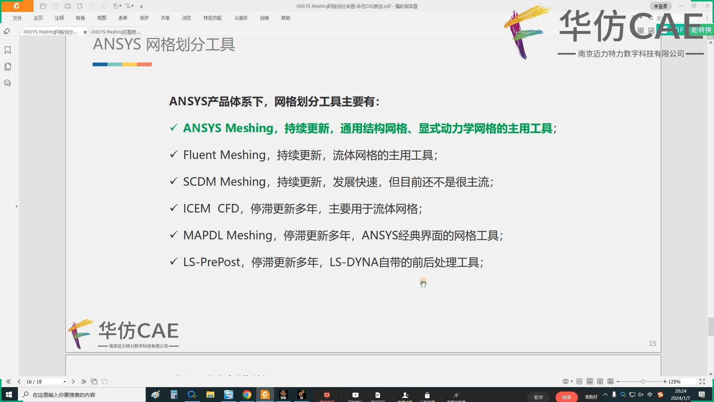Expand the left navigation panel arrow
The image size is (714, 402).
click(x=17, y=206)
